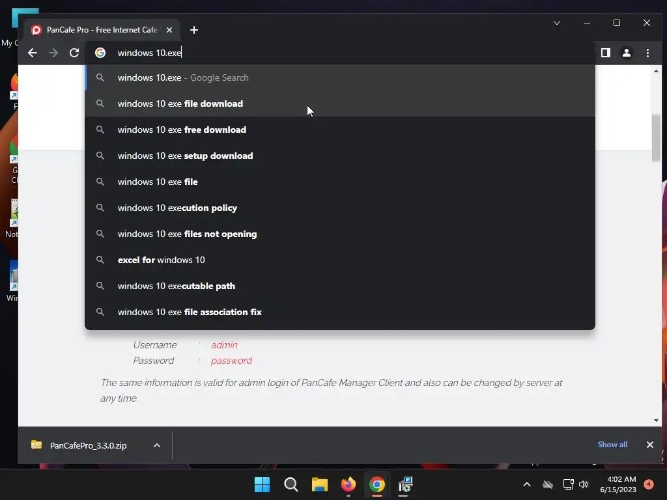667x500 pixels.
Task: Click the Google icon in address bar
Action: 100,53
